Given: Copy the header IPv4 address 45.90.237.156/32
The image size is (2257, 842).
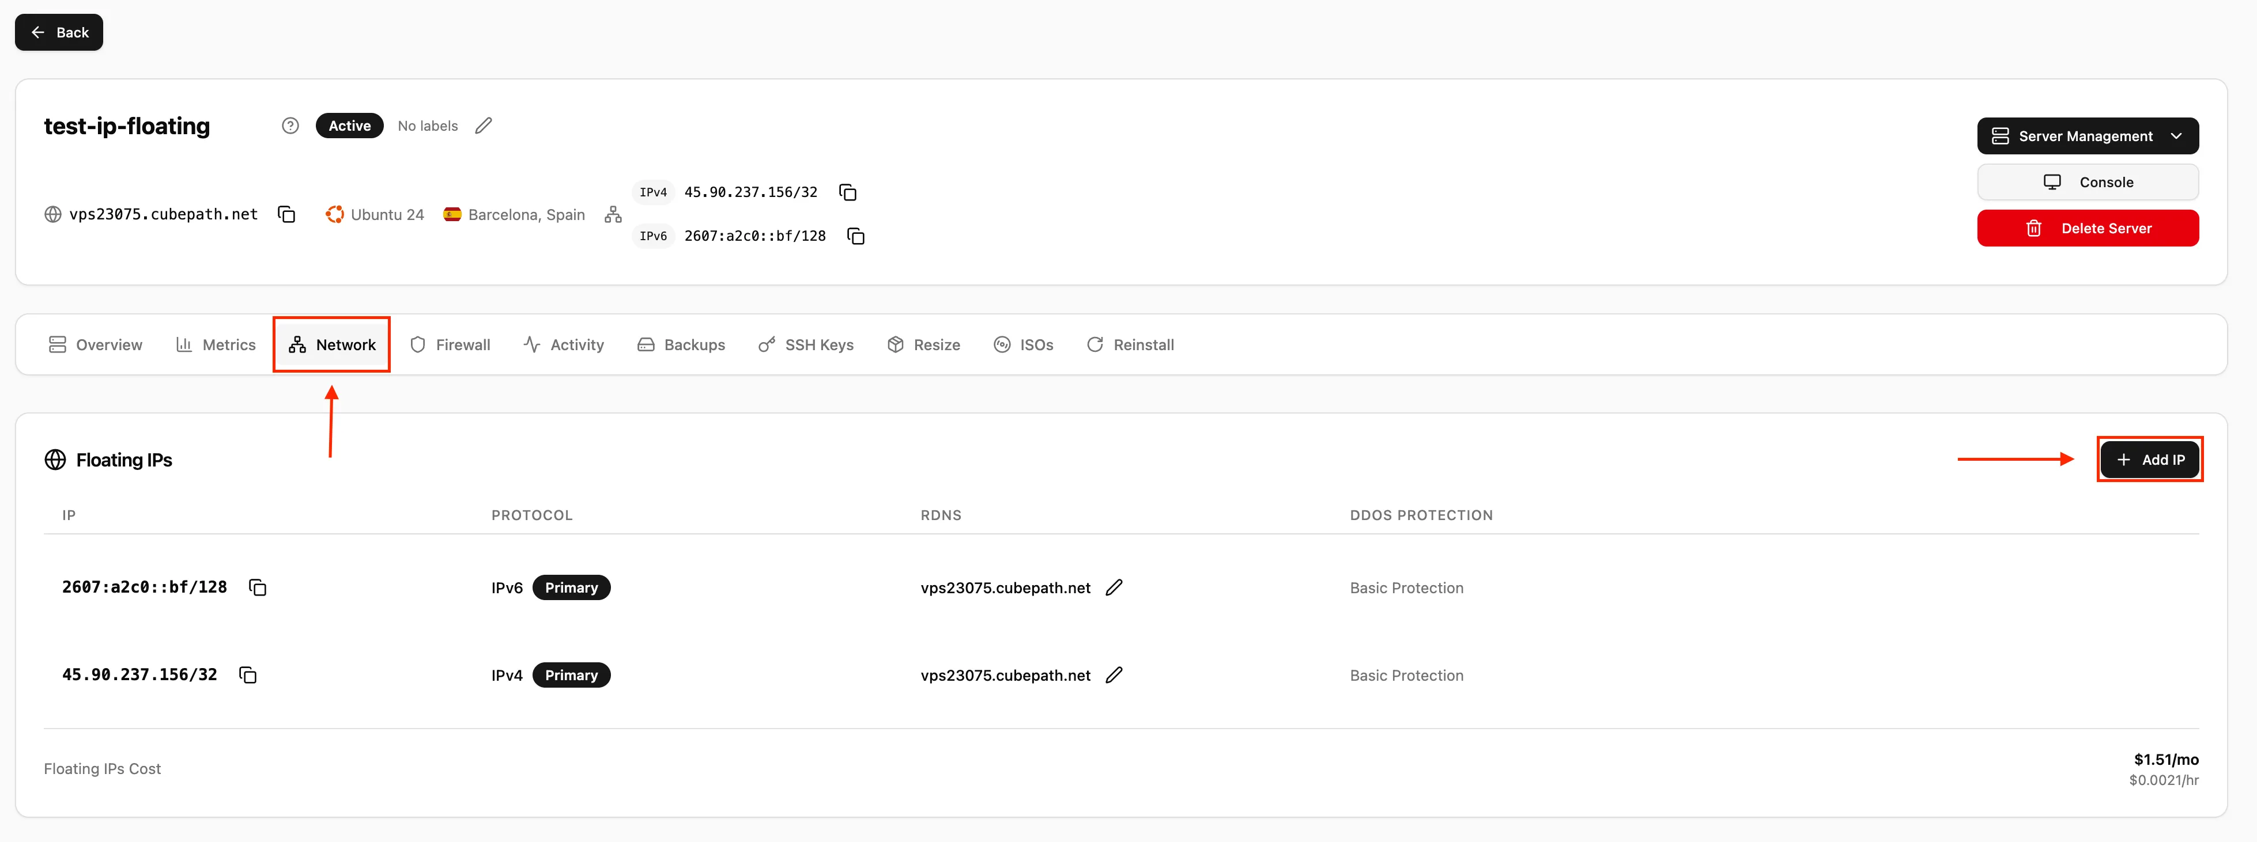Looking at the screenshot, I should [x=847, y=192].
